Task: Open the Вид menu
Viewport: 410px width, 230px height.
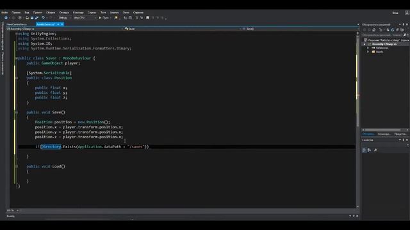Action: pos(27,13)
